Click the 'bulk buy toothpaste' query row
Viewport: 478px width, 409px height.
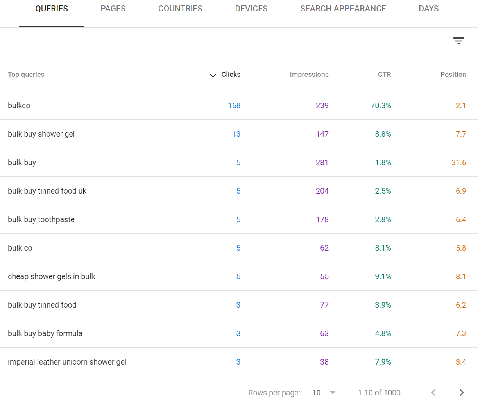click(x=41, y=219)
